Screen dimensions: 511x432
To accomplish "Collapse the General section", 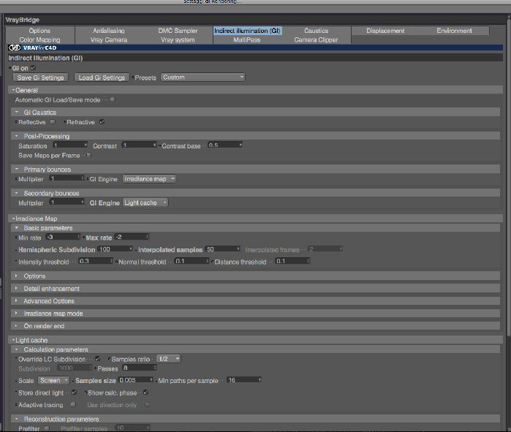I will click(14, 90).
